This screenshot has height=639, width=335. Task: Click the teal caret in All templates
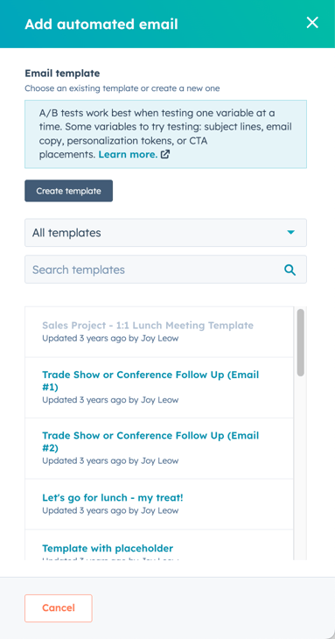(x=290, y=233)
